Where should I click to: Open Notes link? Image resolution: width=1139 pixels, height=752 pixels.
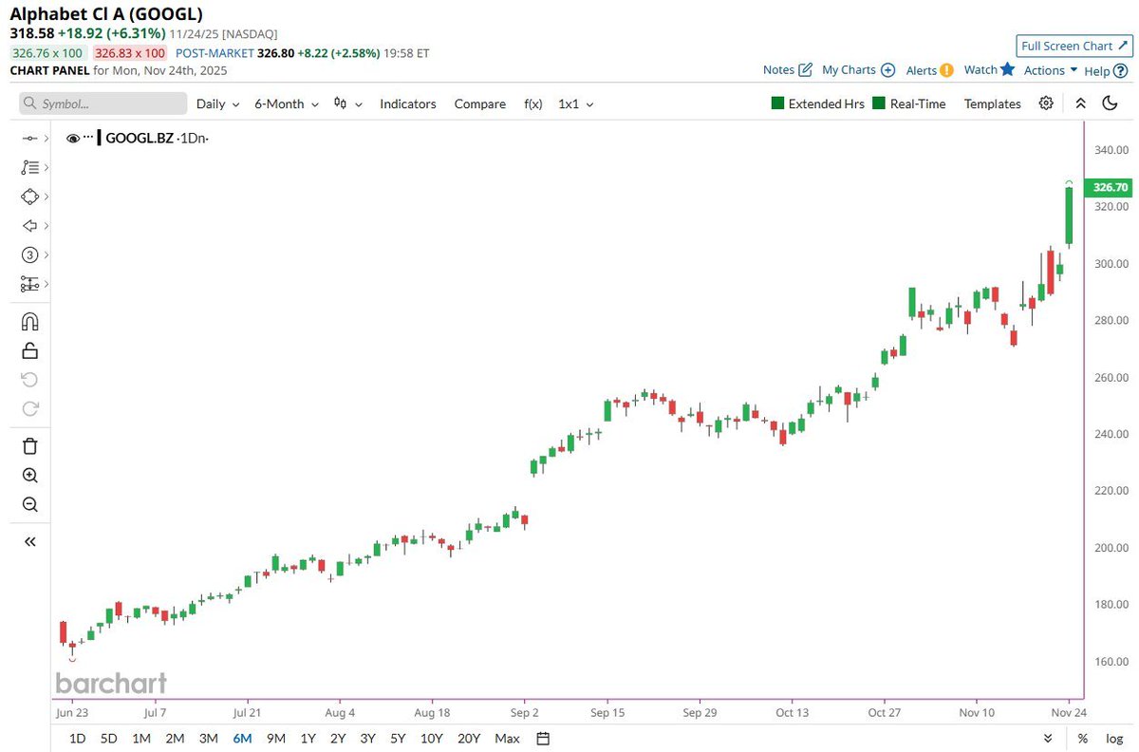[787, 69]
